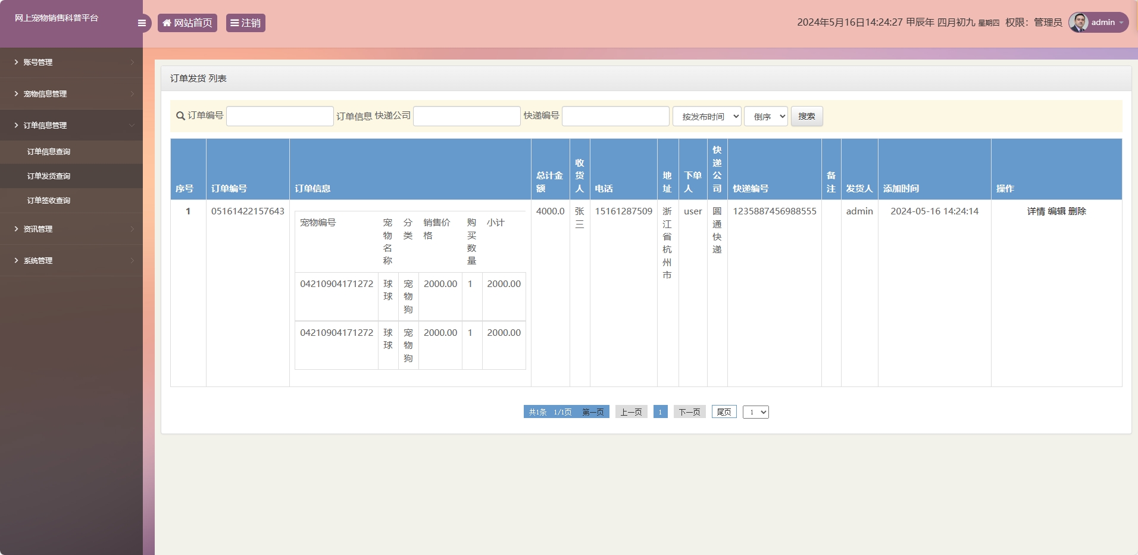This screenshot has width=1138, height=555.
Task: Click the home icon button 网站首页
Action: coord(187,23)
